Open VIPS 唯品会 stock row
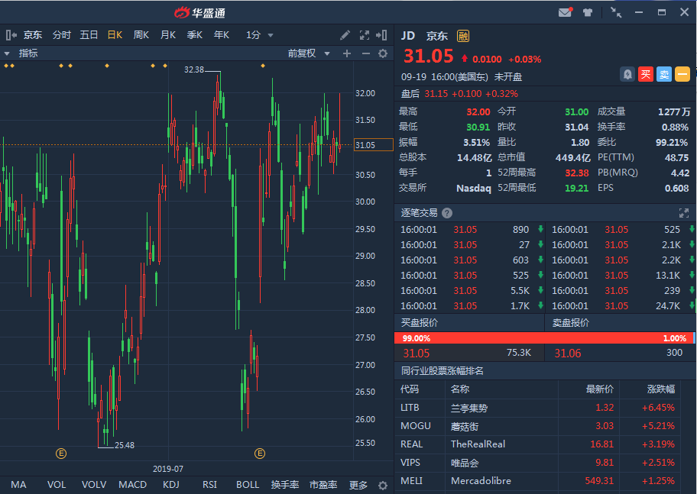 point(537,463)
